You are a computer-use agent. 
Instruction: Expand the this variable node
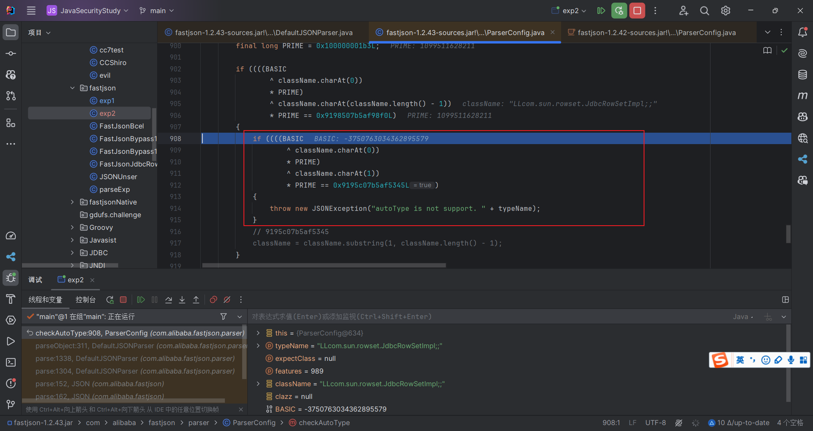pos(258,333)
